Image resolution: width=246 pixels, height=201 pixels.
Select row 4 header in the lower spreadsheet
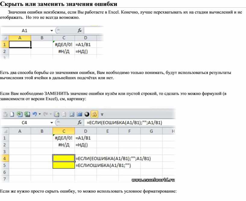point(5,158)
